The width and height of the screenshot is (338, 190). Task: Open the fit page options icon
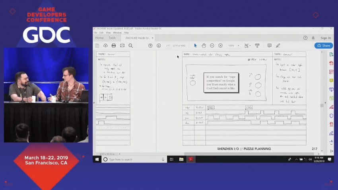coord(247,46)
